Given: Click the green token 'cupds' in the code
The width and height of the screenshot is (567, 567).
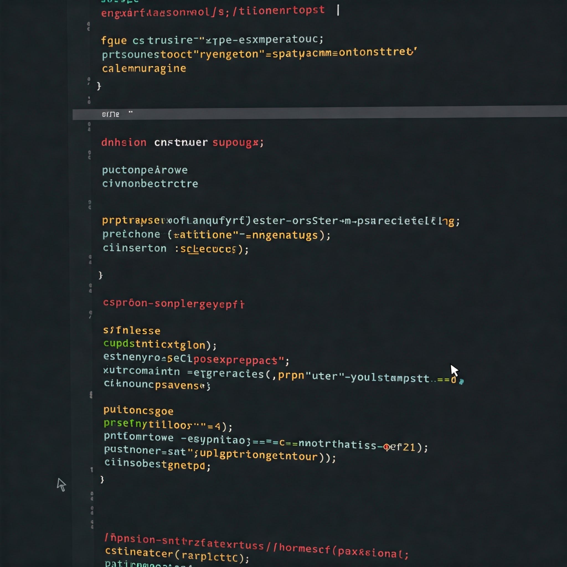Looking at the screenshot, I should [x=119, y=343].
